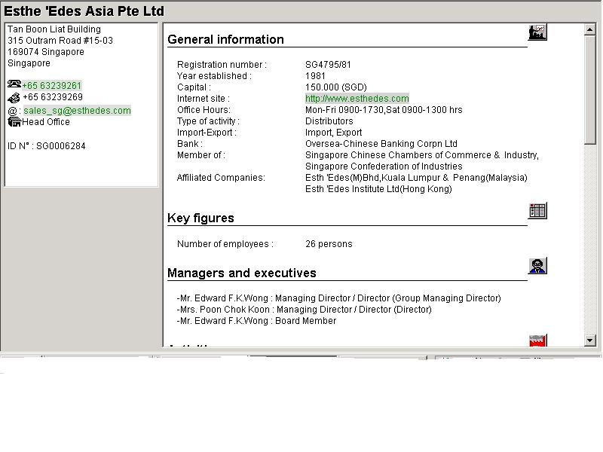Email sales_sg@esthedes.com via the link
This screenshot has width=603, height=452.
tap(77, 111)
